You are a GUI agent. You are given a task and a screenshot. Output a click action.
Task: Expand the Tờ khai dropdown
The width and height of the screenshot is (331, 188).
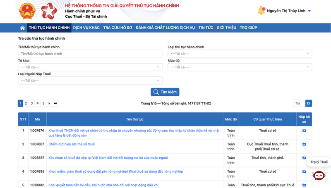(x=90, y=67)
